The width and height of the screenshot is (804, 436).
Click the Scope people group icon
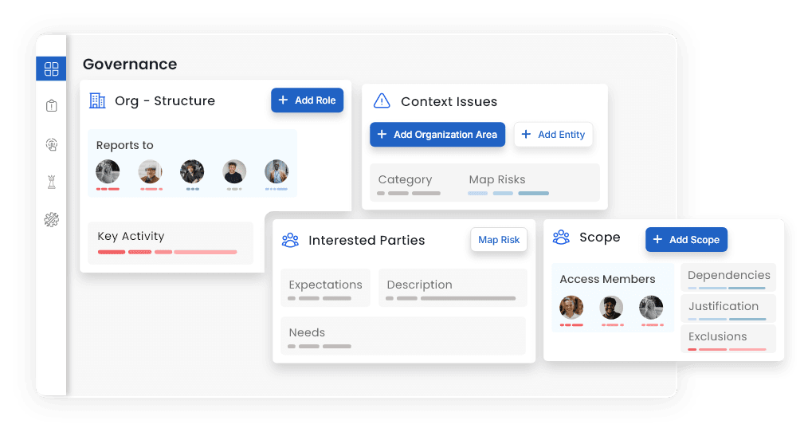tap(562, 237)
